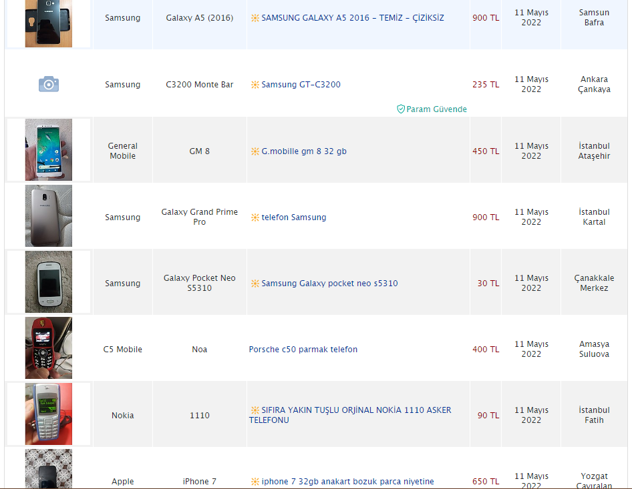Viewport: 632px width, 489px height.
Task: Click the Amasya Suluova location cell
Action: pyautogui.click(x=594, y=349)
